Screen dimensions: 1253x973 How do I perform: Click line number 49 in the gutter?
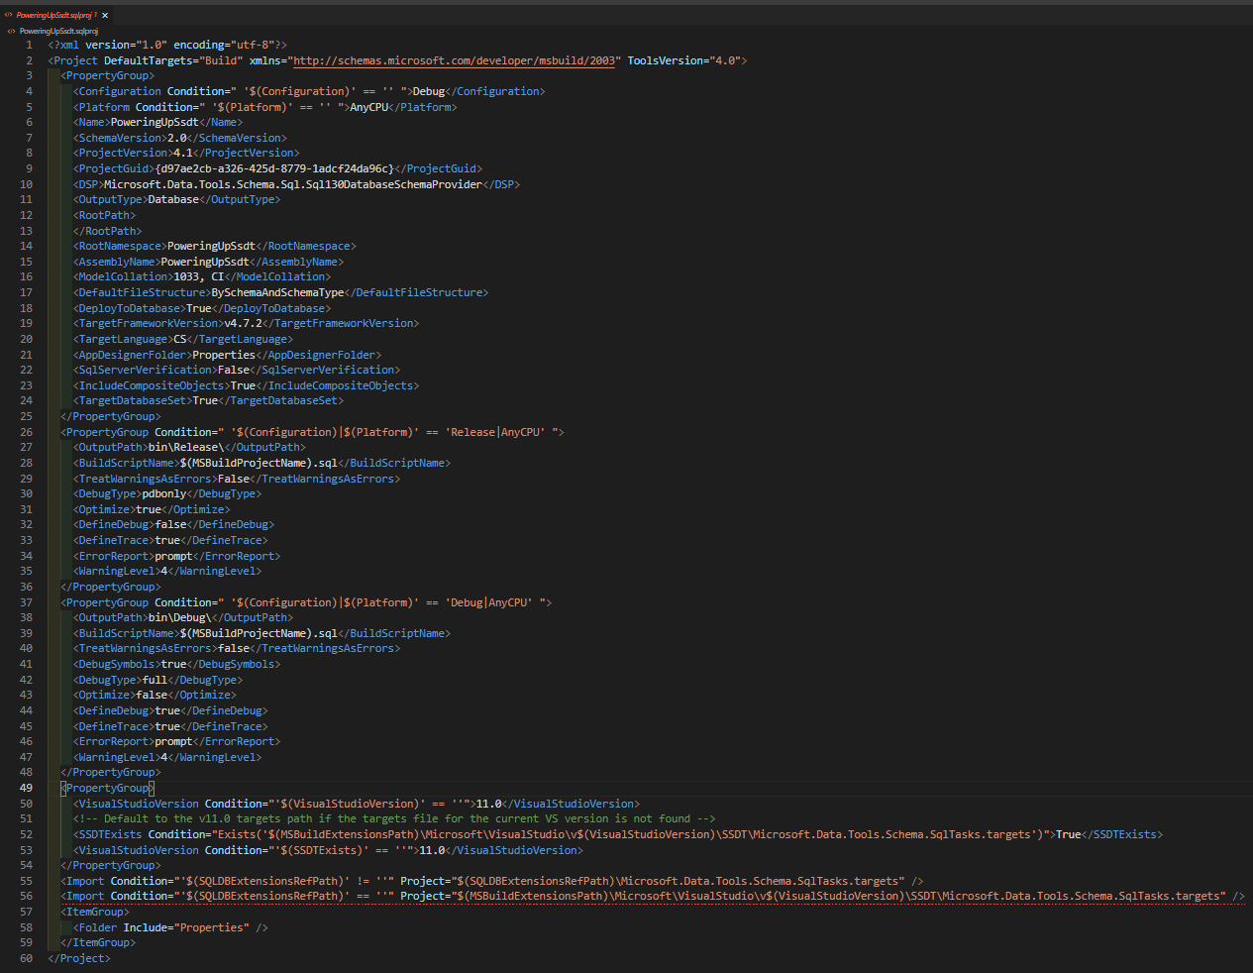coord(26,788)
